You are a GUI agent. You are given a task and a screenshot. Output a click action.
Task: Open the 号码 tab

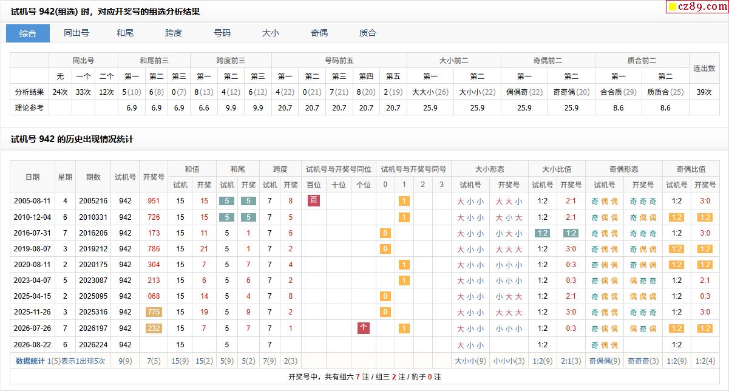tap(222, 33)
